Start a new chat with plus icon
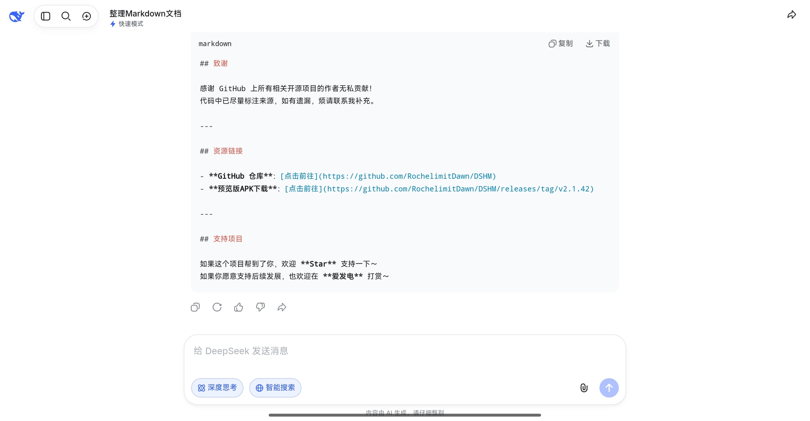 [x=86, y=16]
